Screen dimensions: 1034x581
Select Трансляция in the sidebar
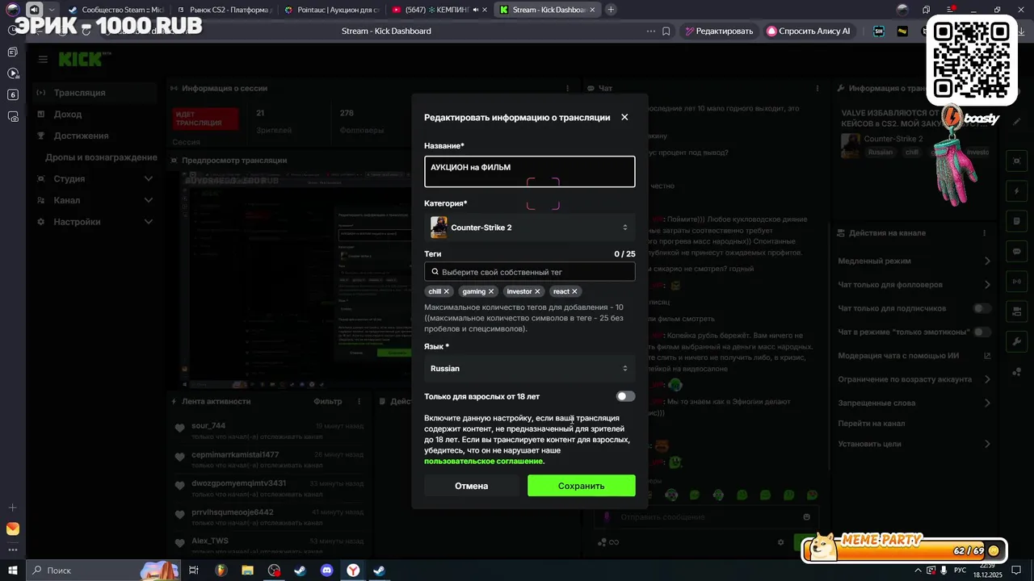point(95,93)
